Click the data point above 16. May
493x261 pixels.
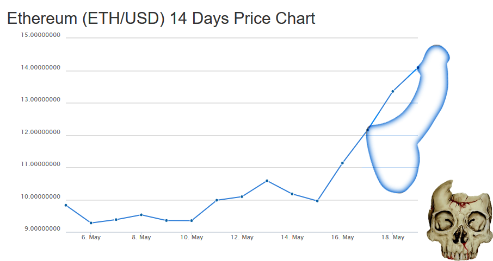point(342,163)
